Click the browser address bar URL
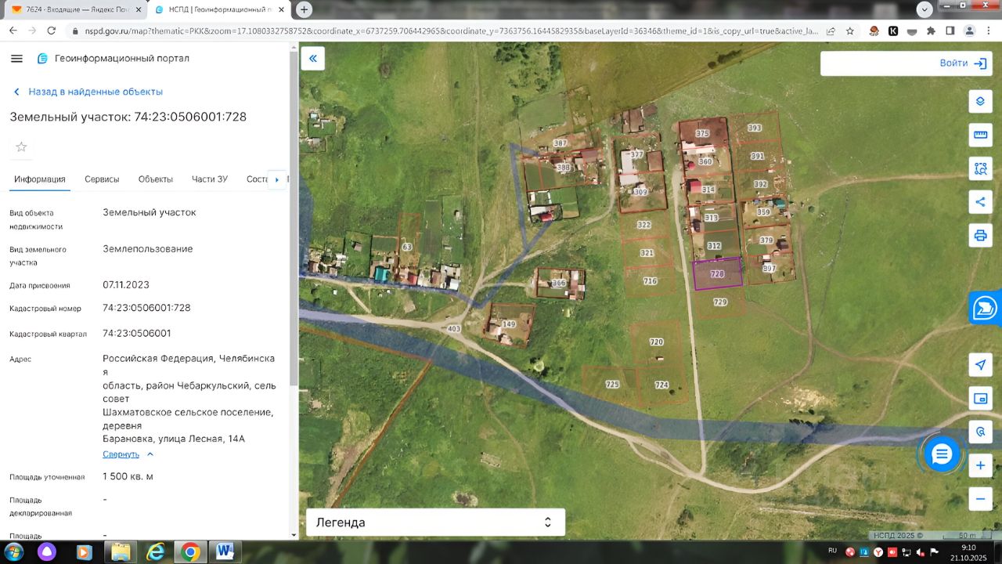Screen dimensions: 1002x564 pos(452,31)
